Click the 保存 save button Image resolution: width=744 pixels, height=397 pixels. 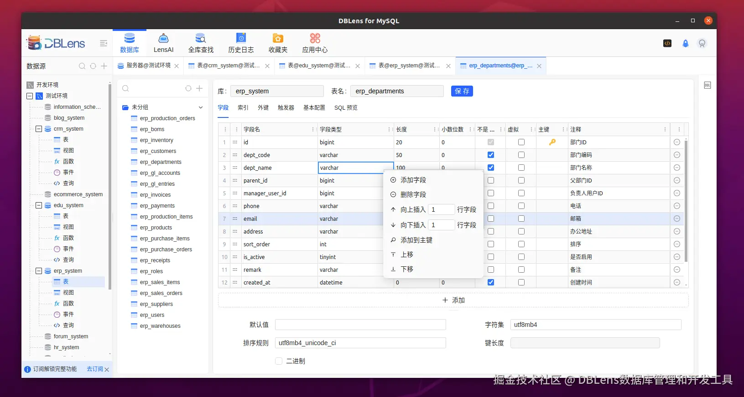462,91
